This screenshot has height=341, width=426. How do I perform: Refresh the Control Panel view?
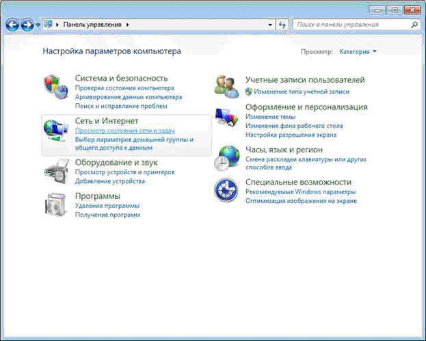[x=282, y=25]
